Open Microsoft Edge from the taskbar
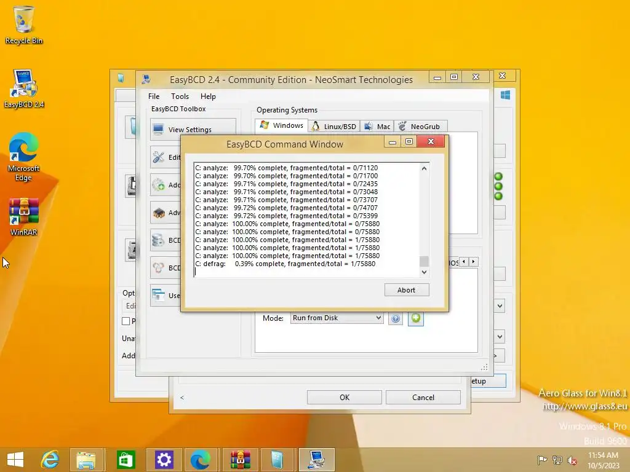630x472 pixels. [200, 460]
